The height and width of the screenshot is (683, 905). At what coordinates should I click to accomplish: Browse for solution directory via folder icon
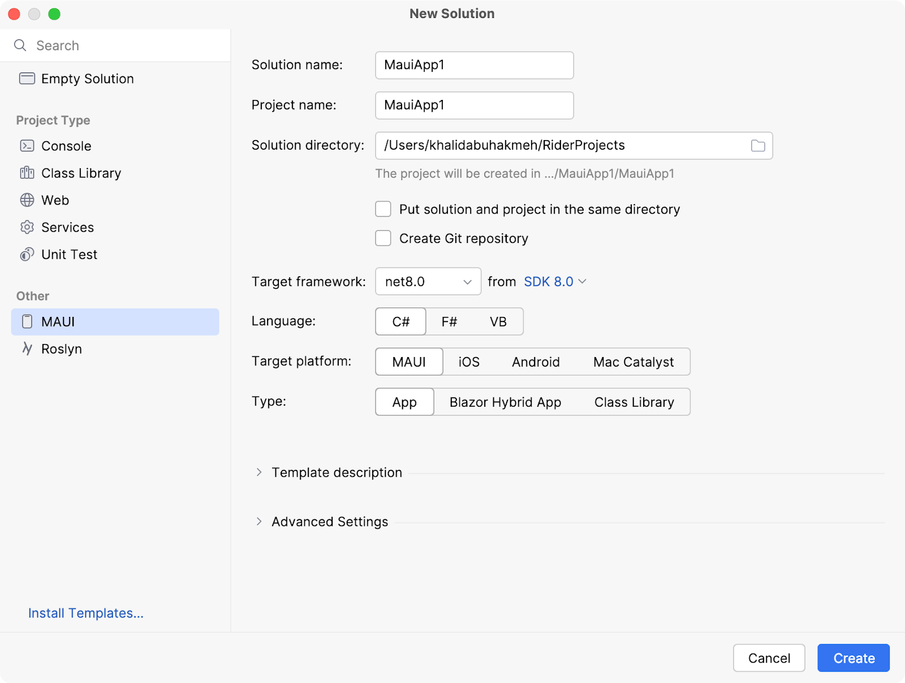point(757,146)
